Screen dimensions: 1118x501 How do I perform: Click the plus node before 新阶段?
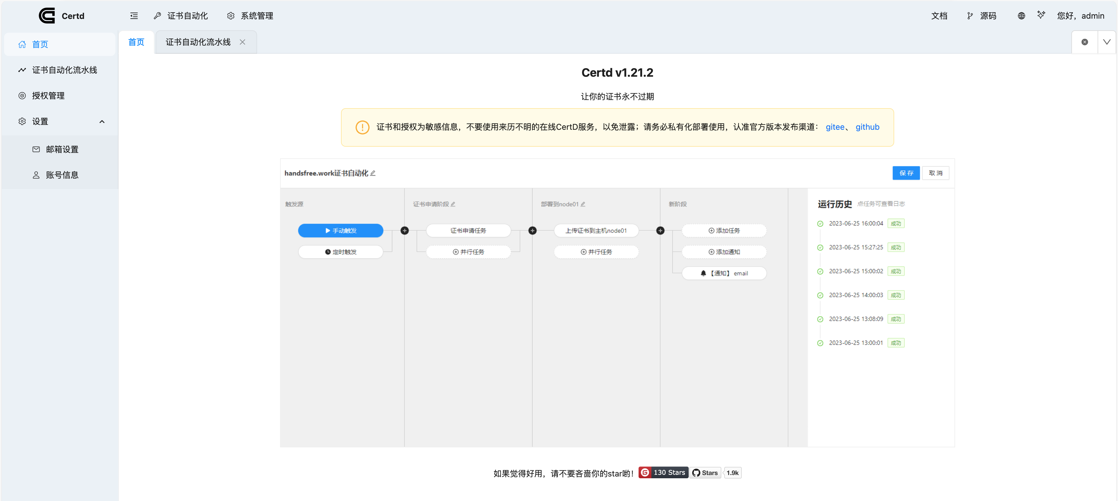660,231
